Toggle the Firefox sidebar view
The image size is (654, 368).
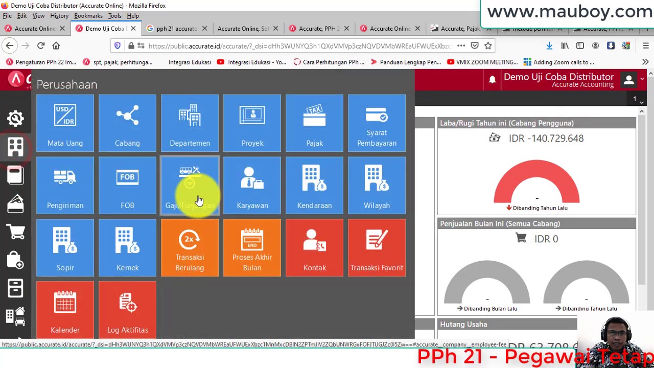pos(580,45)
